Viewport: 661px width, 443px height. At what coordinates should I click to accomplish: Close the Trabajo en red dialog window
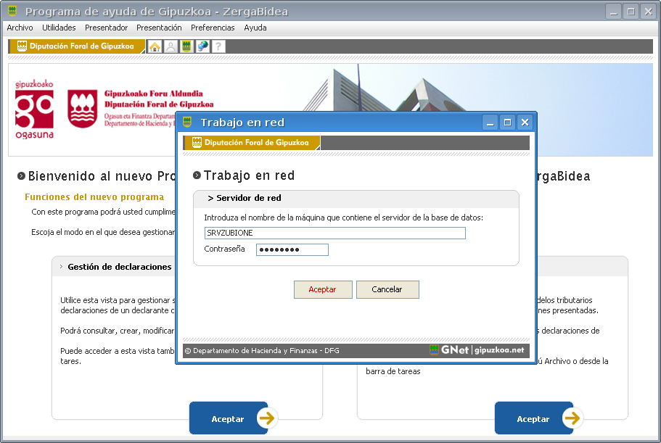pos(525,123)
